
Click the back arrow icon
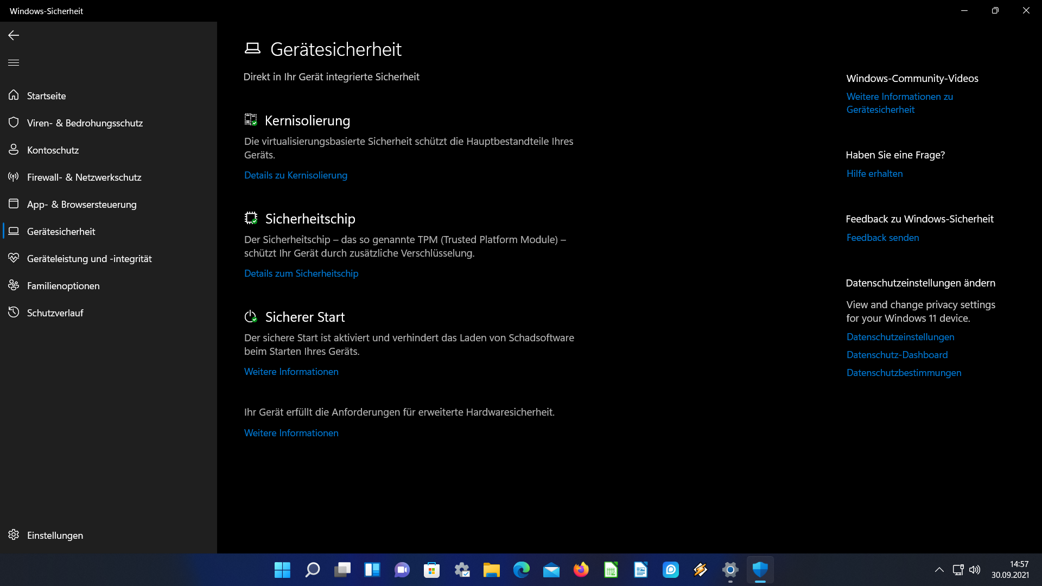(14, 35)
